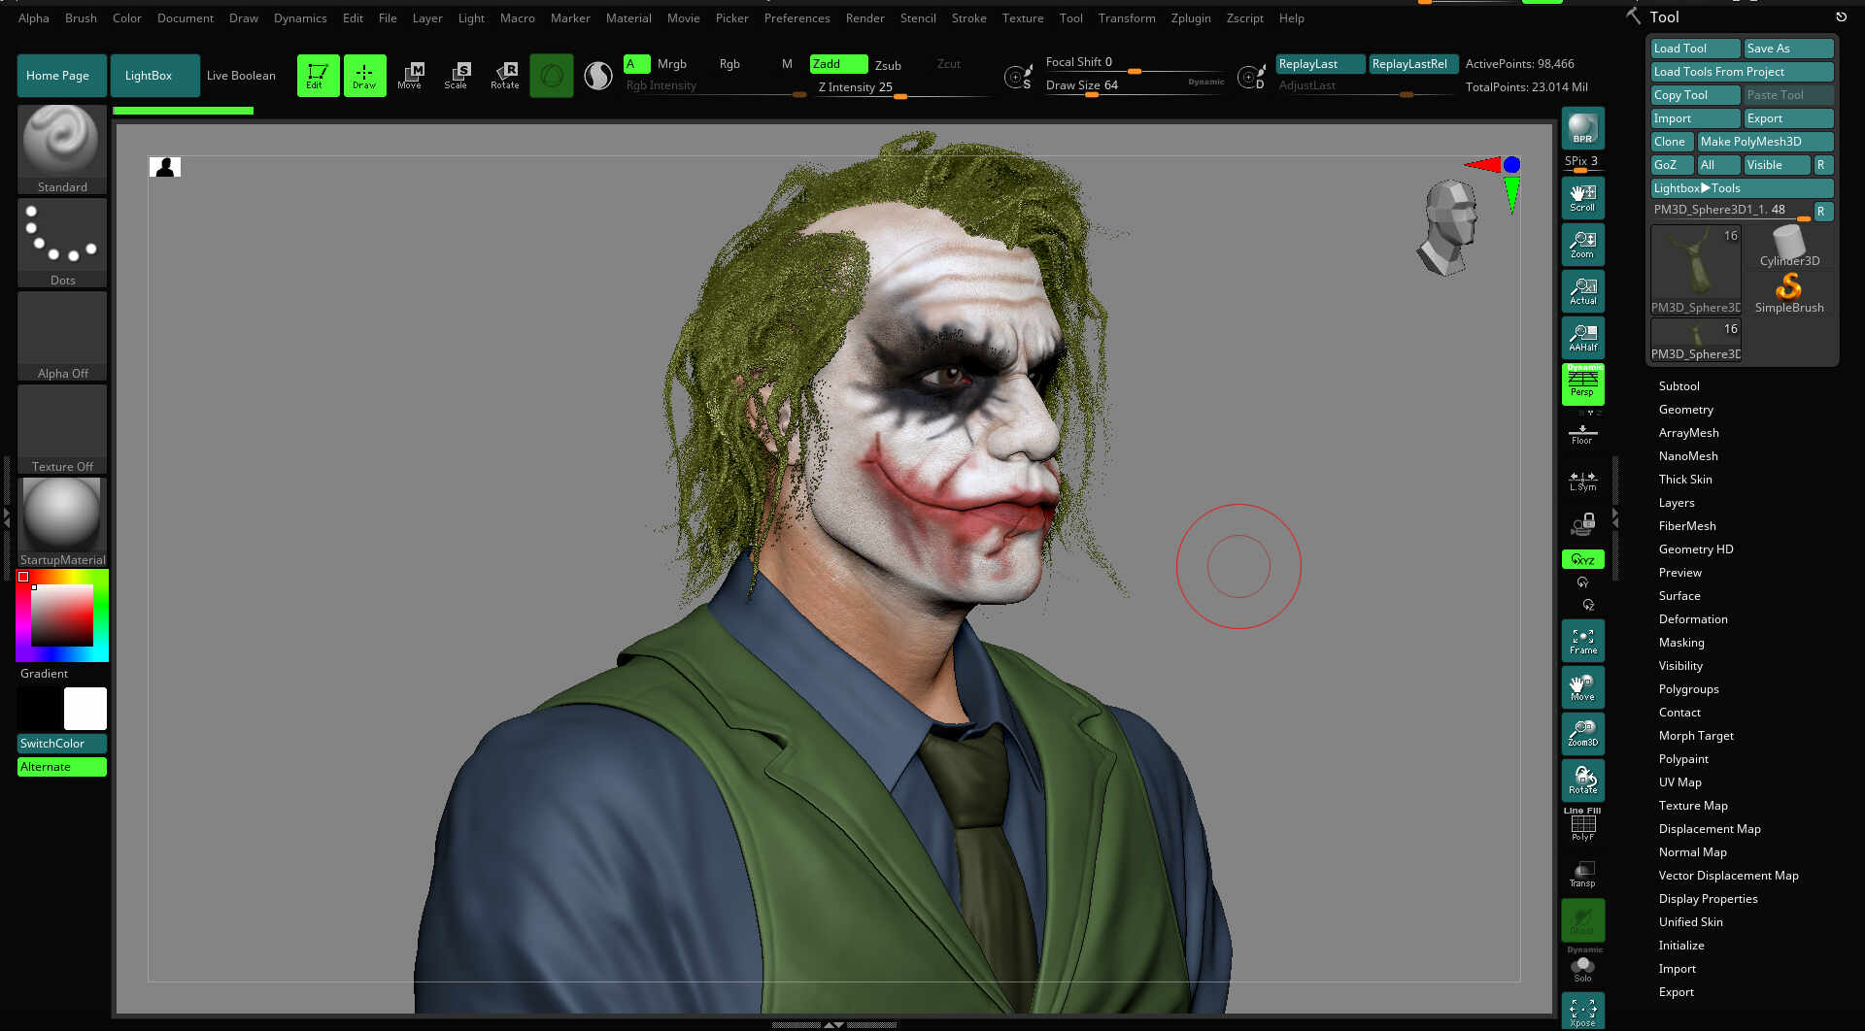Select the Cylinder3D tool thumbnail
1865x1031 pixels.
pos(1789,247)
